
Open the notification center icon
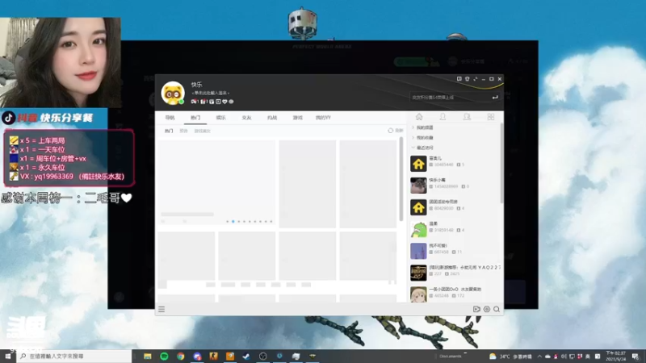636,356
